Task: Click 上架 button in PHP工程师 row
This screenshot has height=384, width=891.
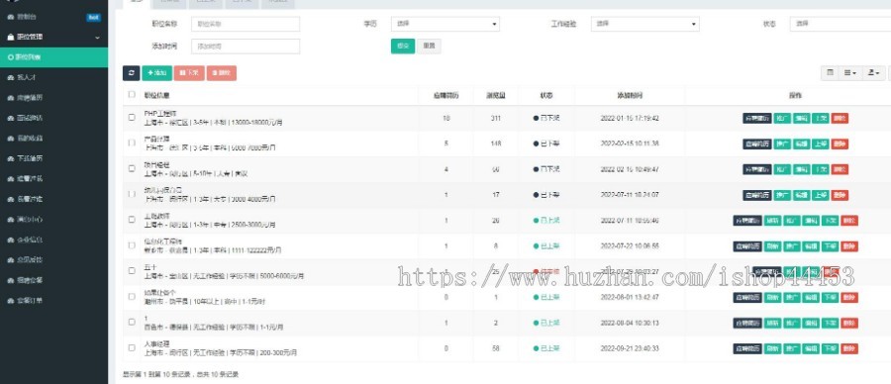Action: 820,118
